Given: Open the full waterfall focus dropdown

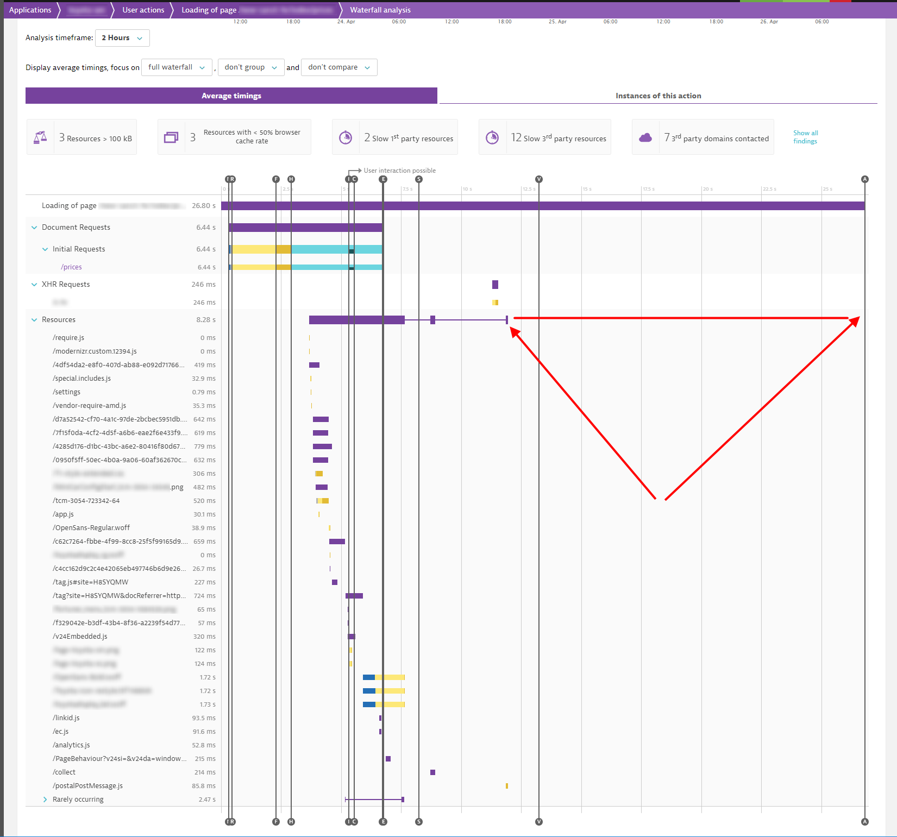Looking at the screenshot, I should (x=177, y=67).
